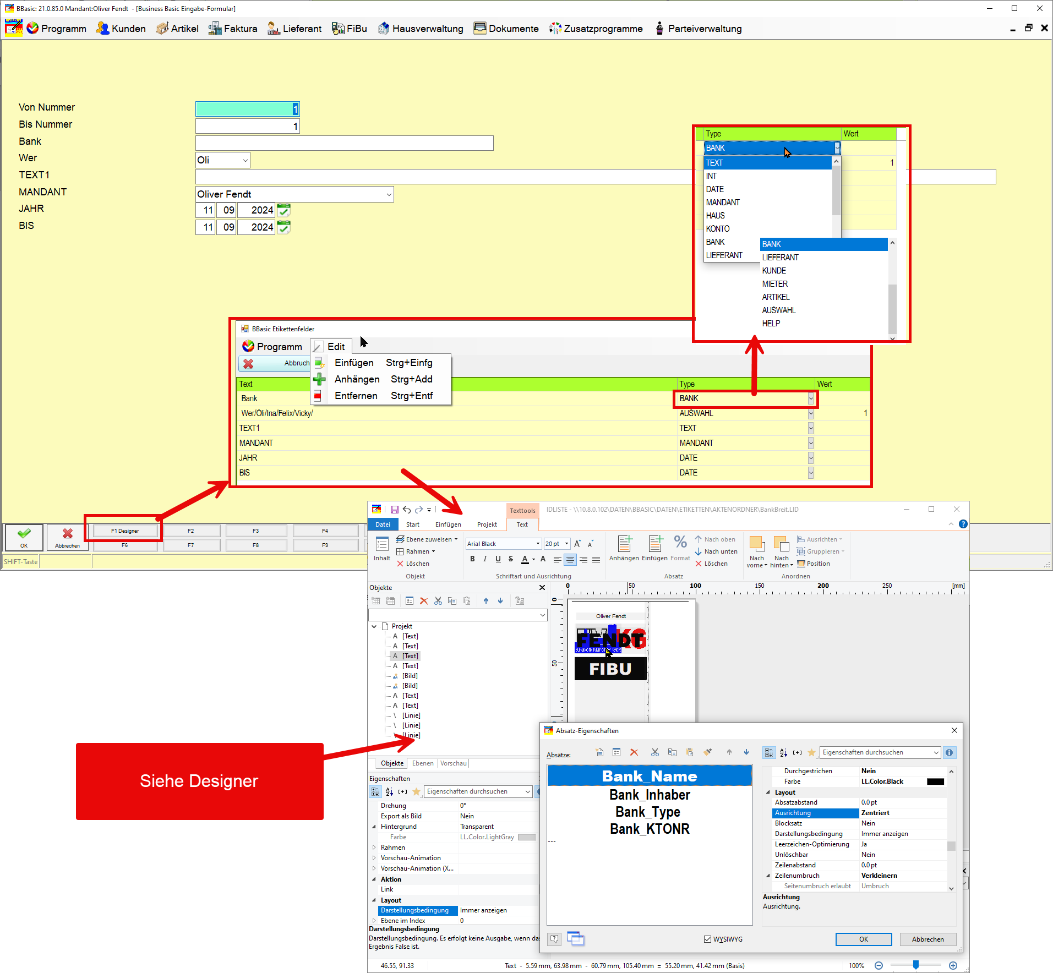The image size is (1053, 973).
Task: Open the Hausverwaltung menu
Action: [421, 29]
